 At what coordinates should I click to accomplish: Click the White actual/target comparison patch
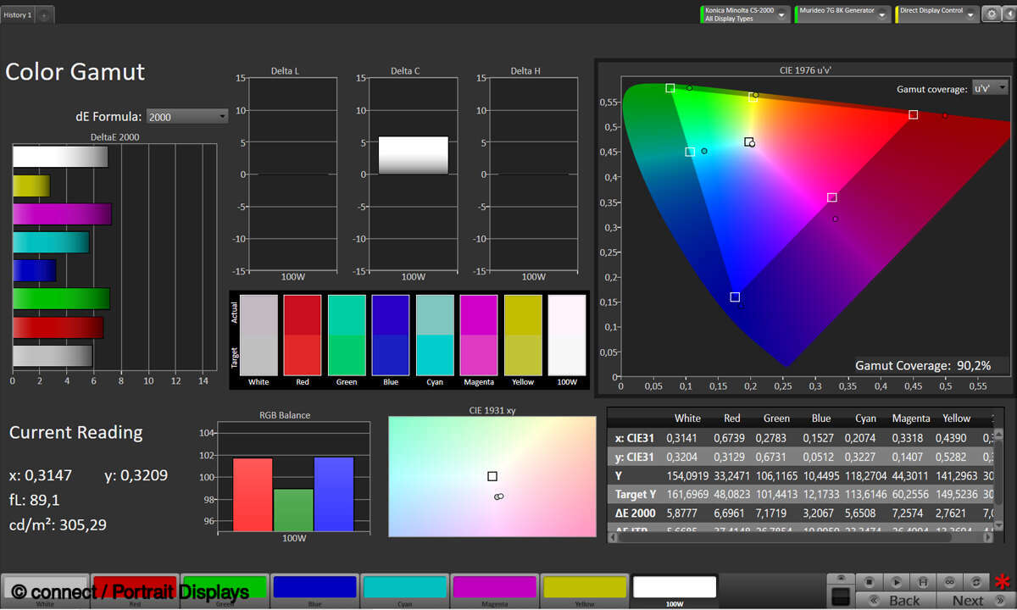258,335
